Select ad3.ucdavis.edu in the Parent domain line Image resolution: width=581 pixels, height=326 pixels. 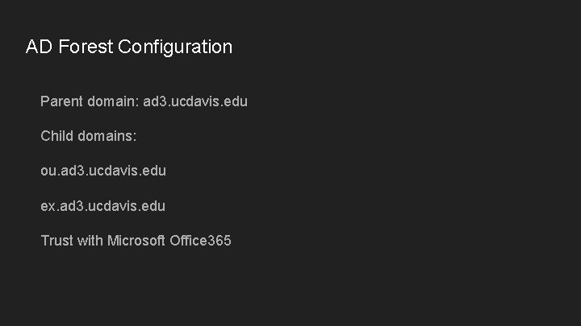coord(195,102)
